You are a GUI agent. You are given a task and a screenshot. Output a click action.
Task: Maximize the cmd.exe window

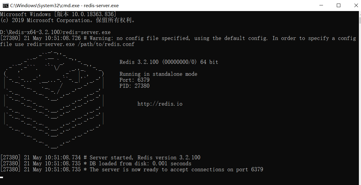coord(339,5)
